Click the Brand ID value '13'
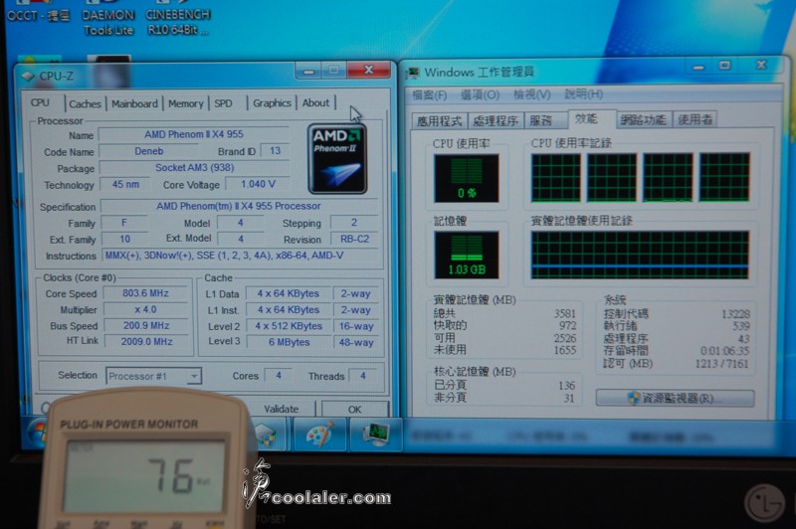The height and width of the screenshot is (529, 796). point(275,150)
